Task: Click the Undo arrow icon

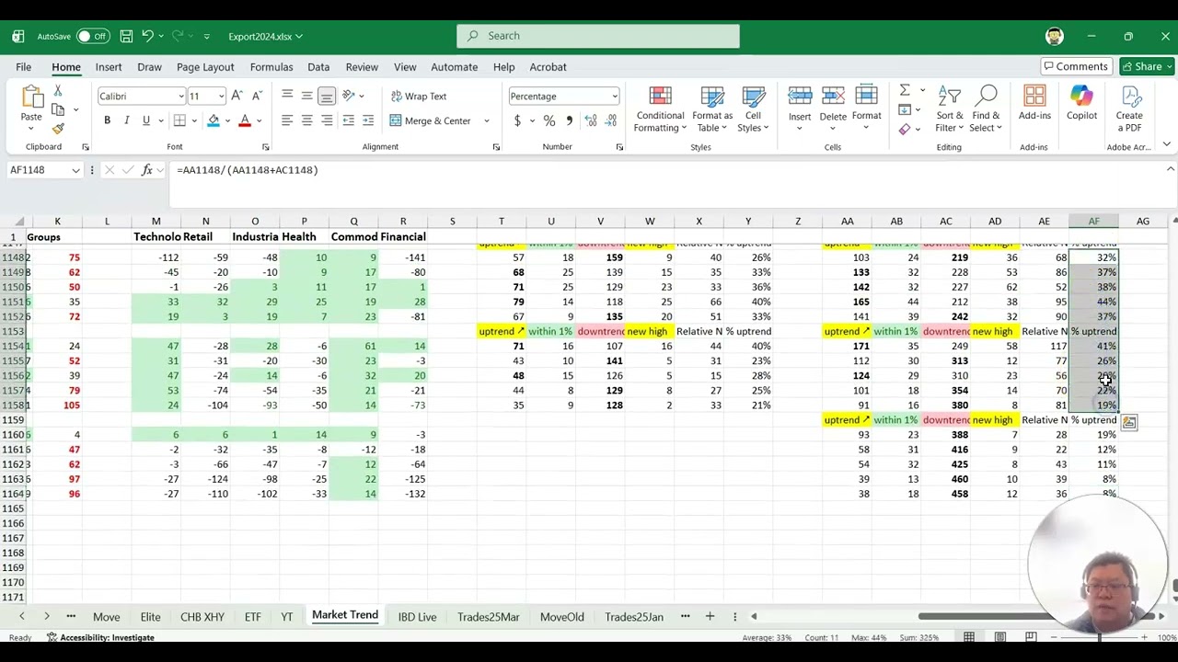Action: (x=147, y=36)
